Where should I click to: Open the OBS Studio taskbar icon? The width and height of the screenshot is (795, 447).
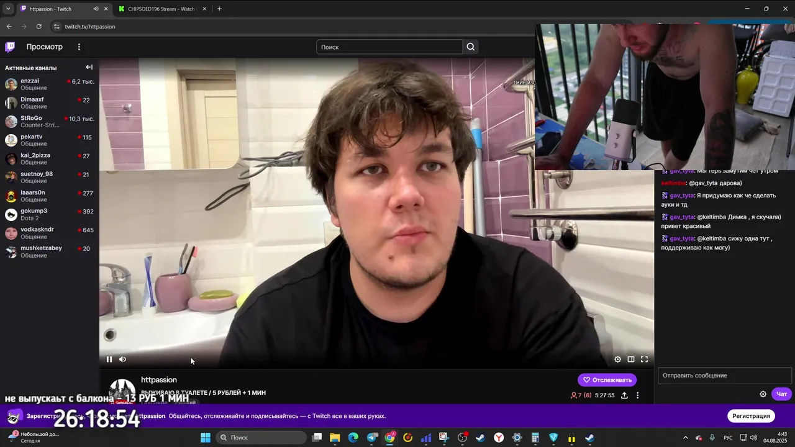tap(462, 438)
